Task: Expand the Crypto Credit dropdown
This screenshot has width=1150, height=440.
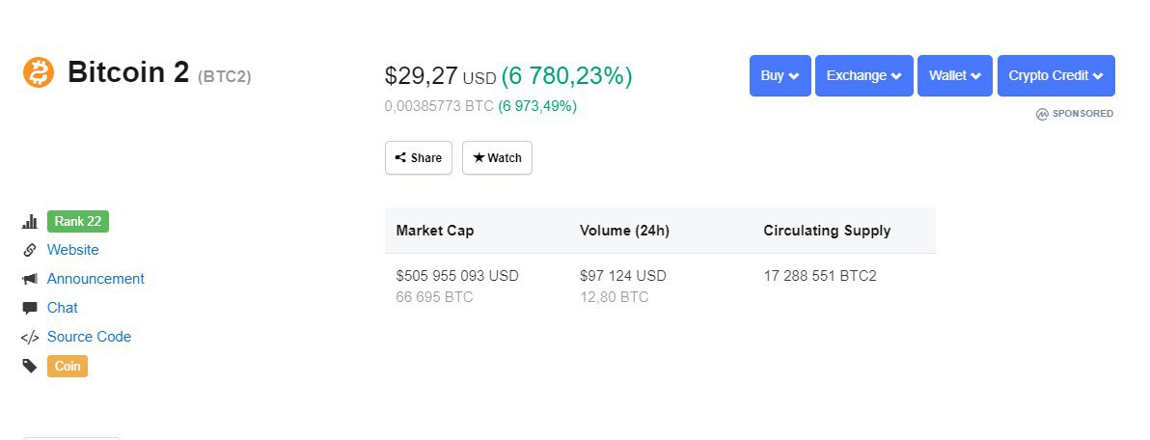Action: [x=1056, y=75]
